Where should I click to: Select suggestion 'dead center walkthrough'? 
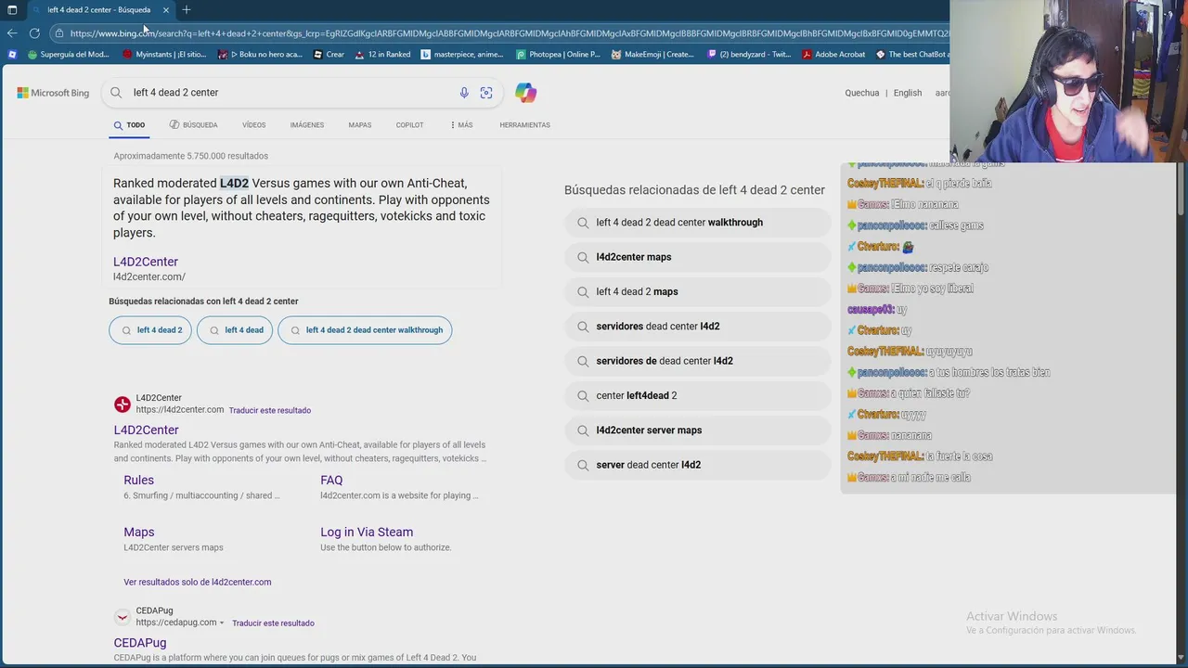coord(697,223)
